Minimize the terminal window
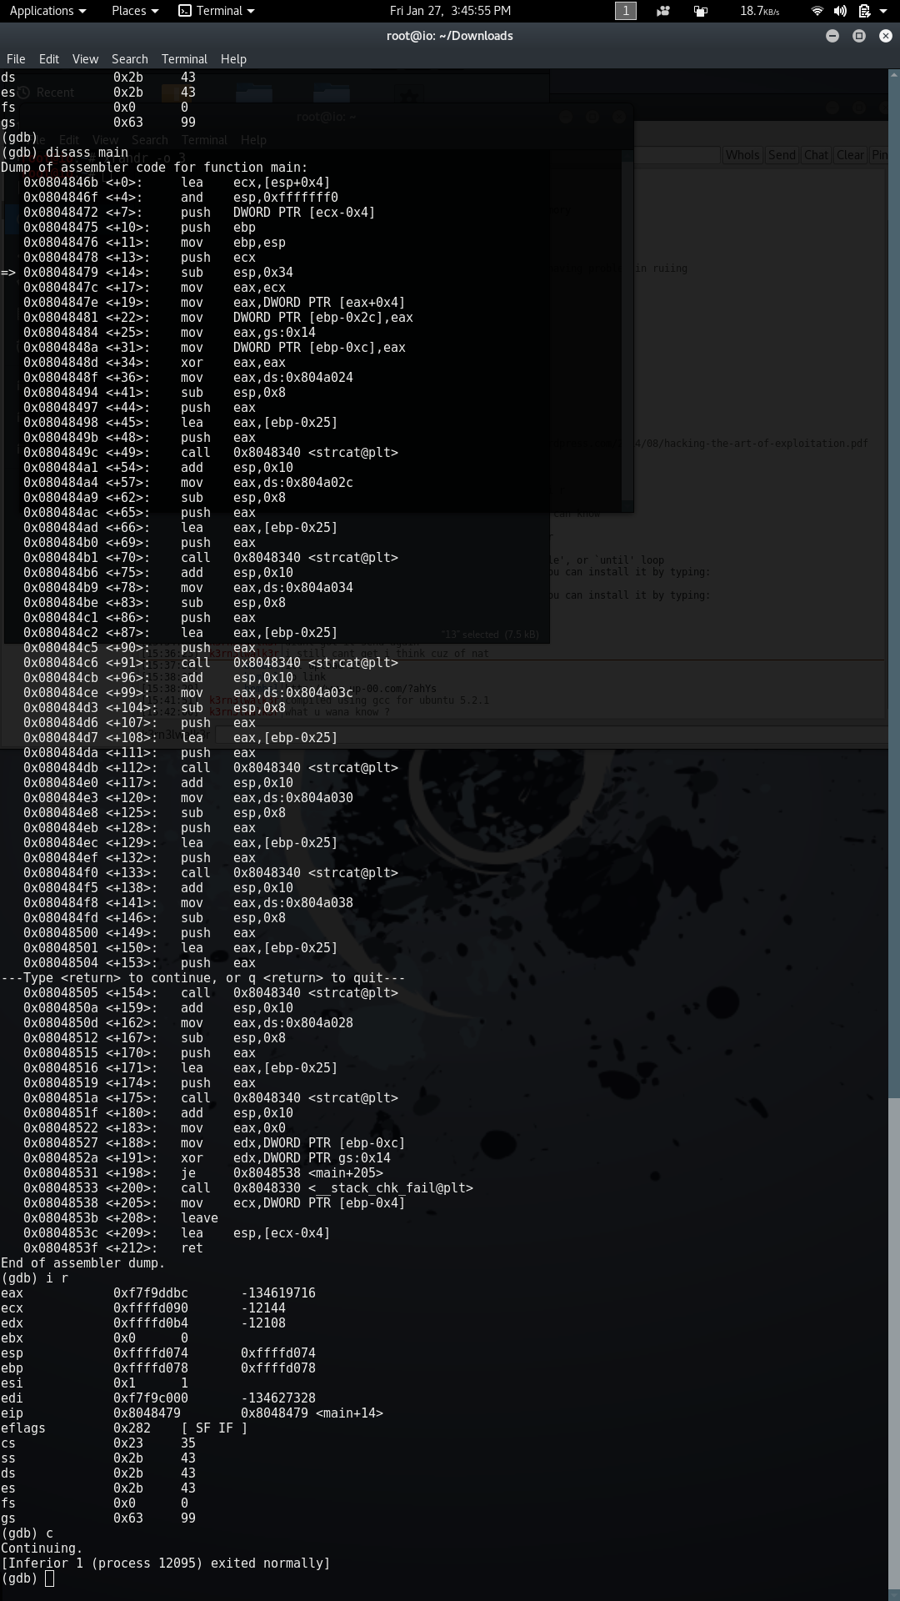Viewport: 900px width, 1601px height. tap(832, 36)
